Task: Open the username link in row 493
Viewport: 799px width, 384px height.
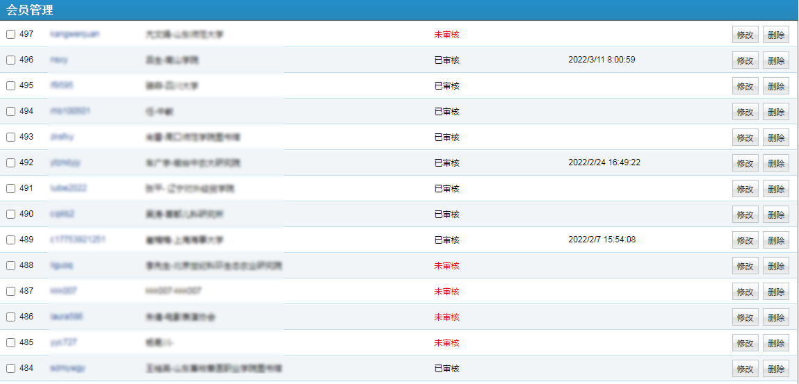Action: point(62,137)
